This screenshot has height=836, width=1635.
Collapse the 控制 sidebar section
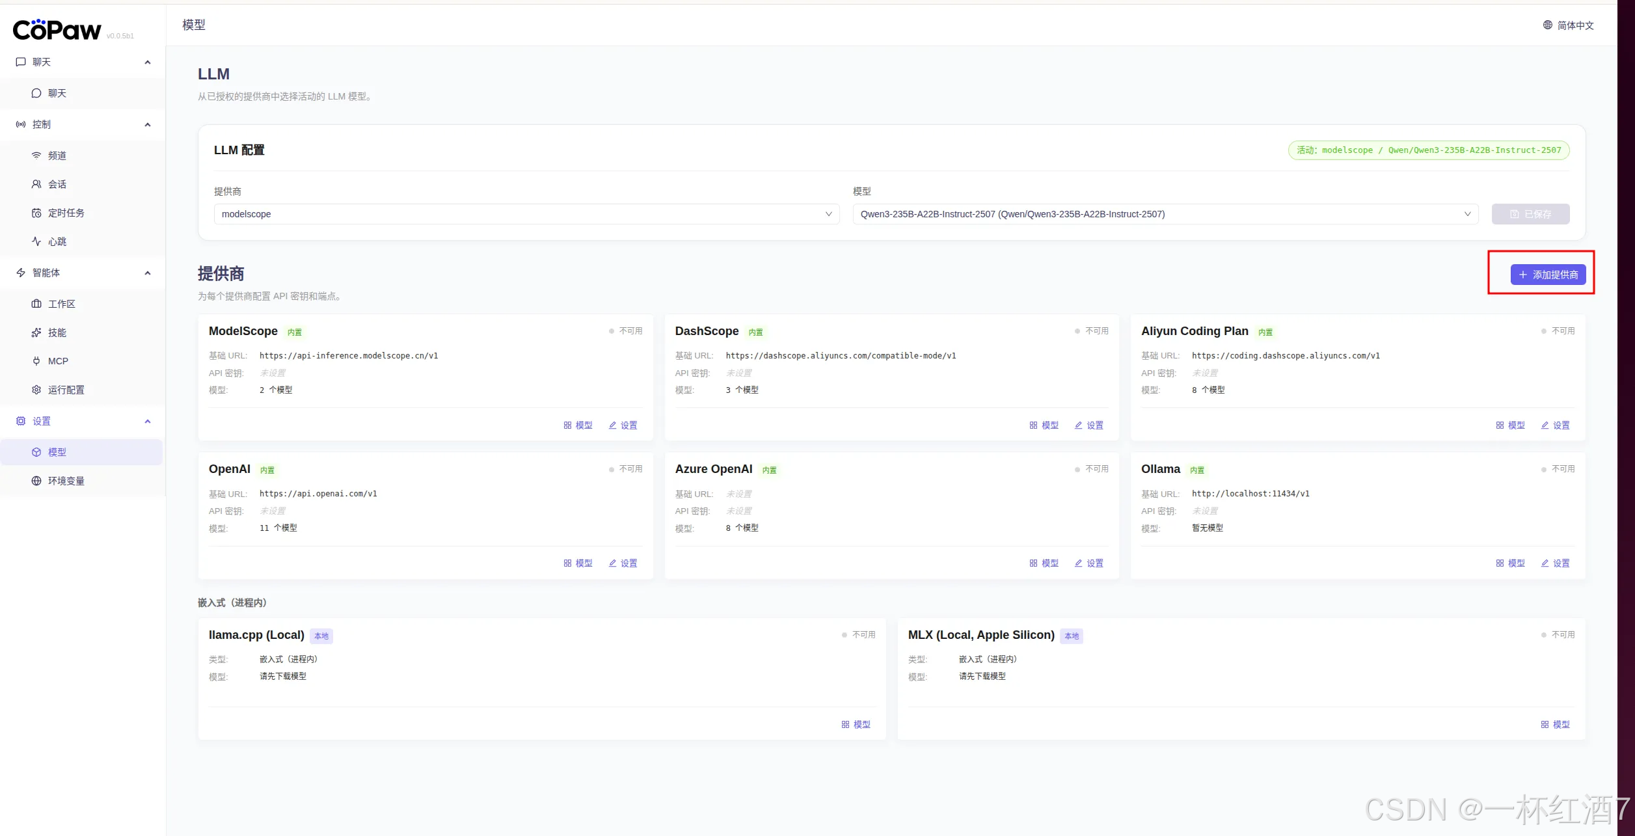pos(148,124)
